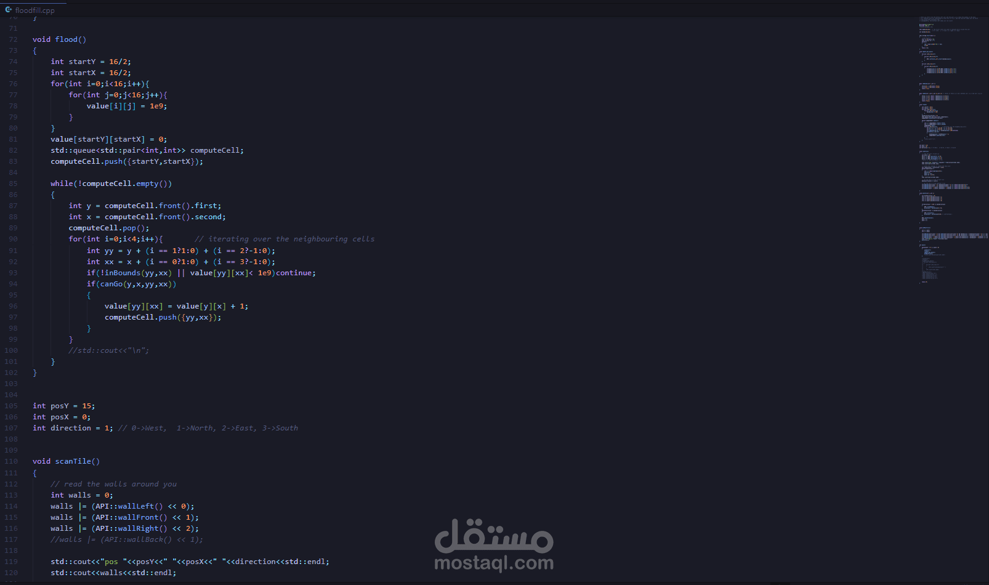Screen dimensions: 989x585
Task: Click commented-out 'API::wallBack()' line
Action: click(x=126, y=539)
